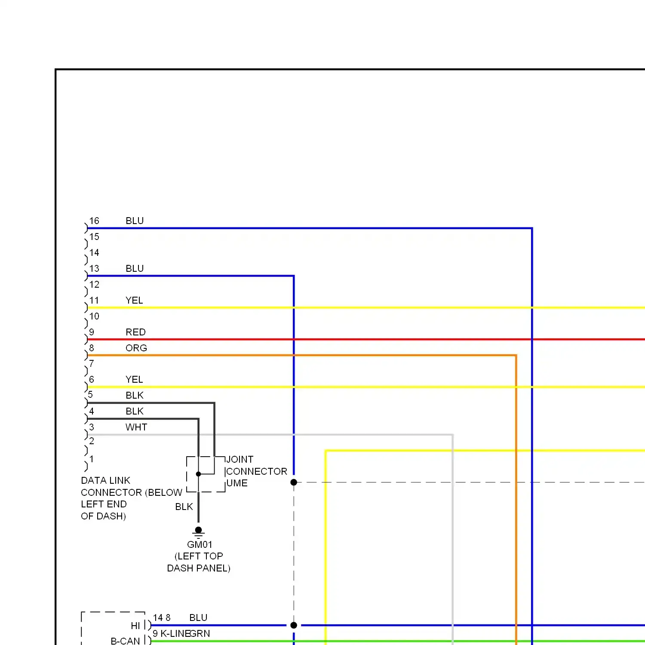Viewport: 645px width, 645px height.
Task: Select pin 12 label
Action: [94, 285]
